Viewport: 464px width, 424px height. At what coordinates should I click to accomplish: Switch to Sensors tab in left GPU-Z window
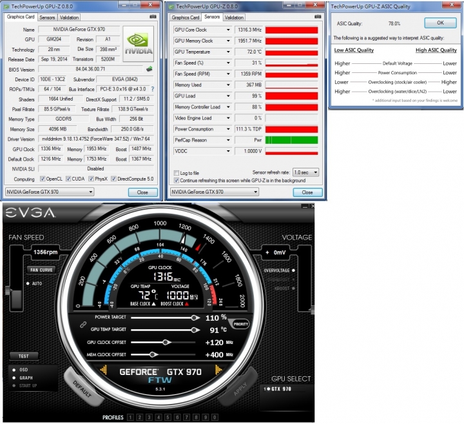click(x=47, y=17)
